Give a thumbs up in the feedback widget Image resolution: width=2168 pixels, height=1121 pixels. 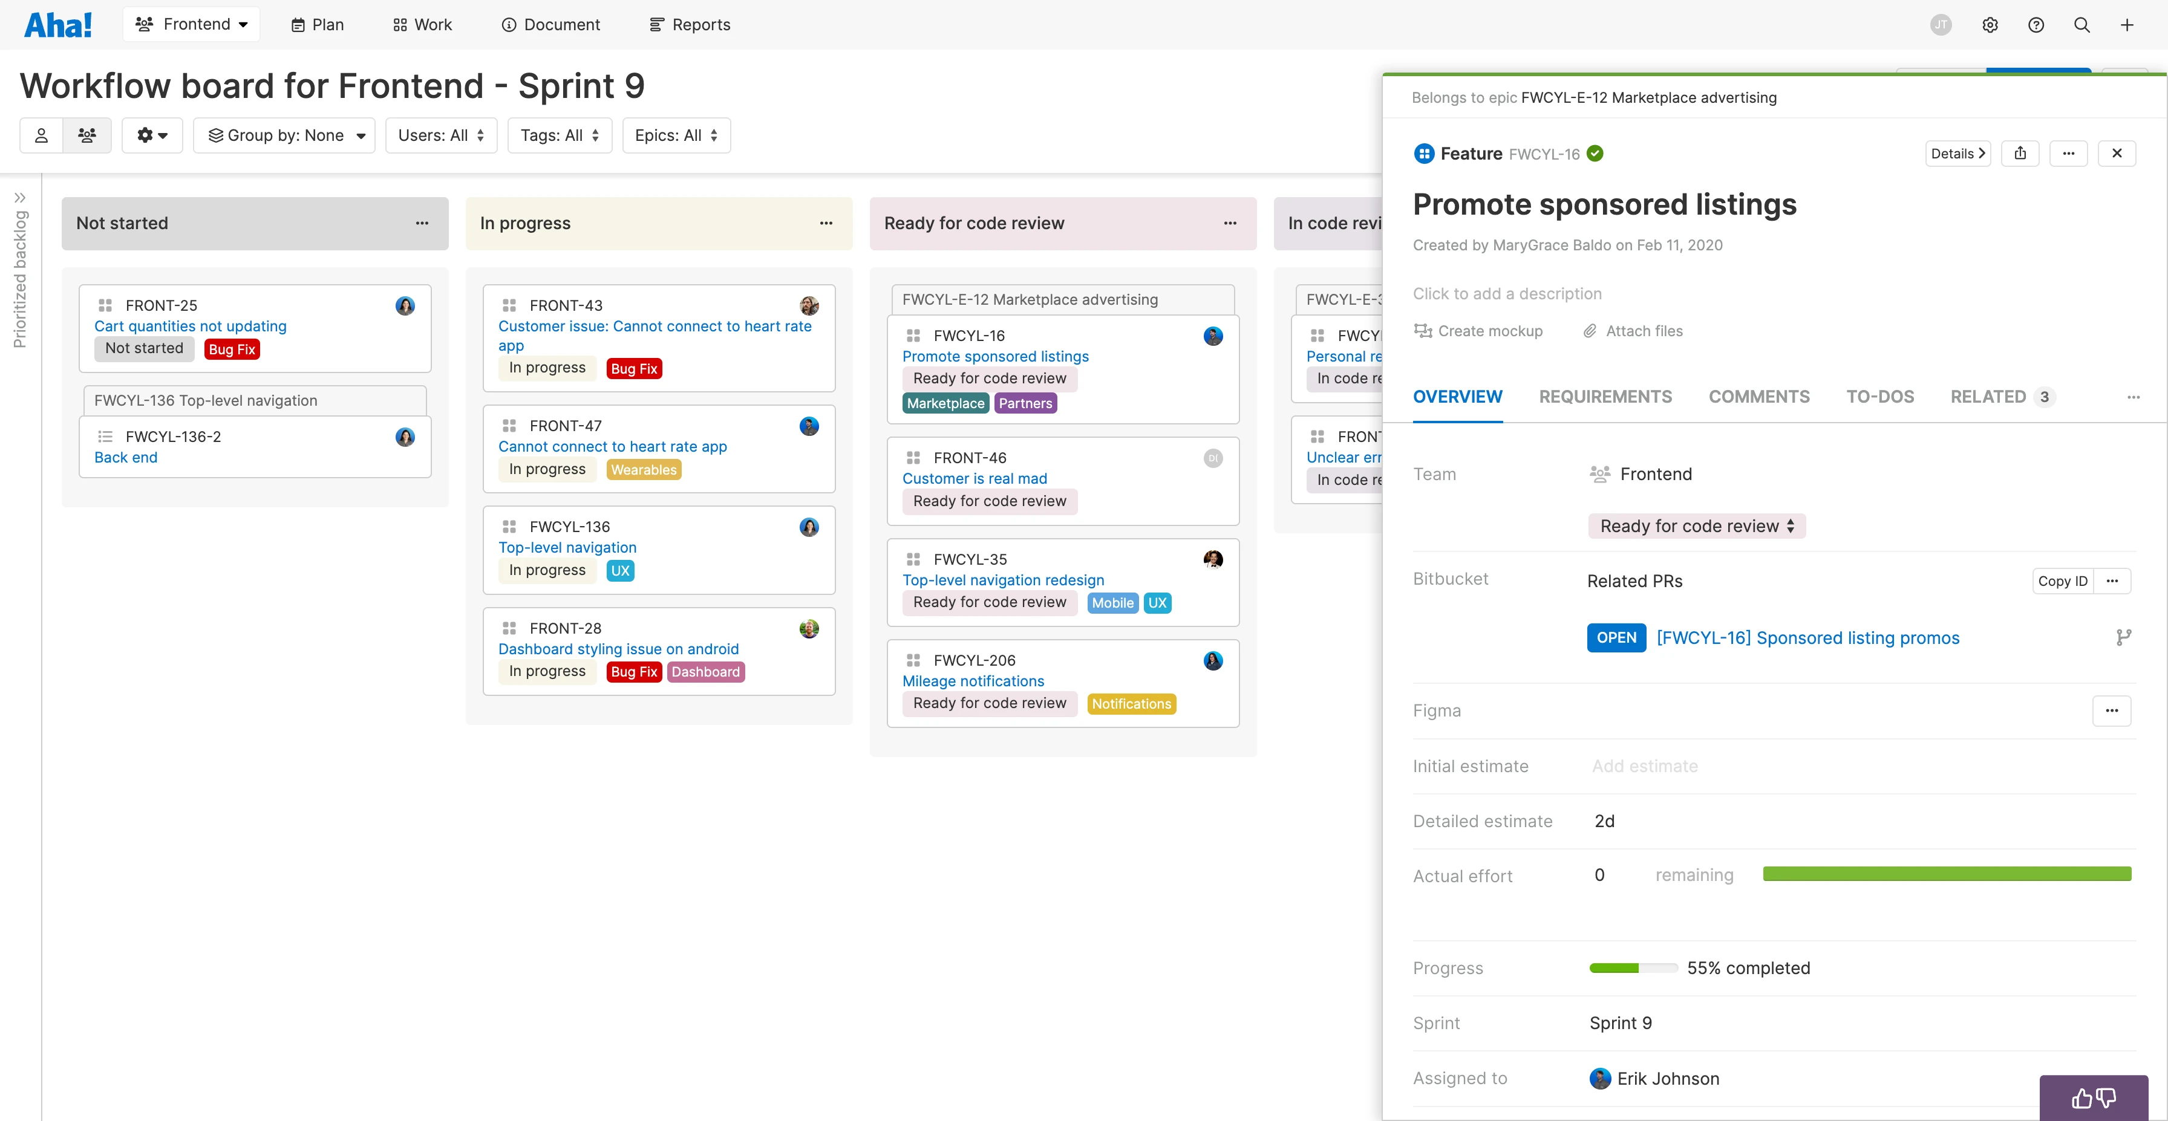tap(2082, 1097)
